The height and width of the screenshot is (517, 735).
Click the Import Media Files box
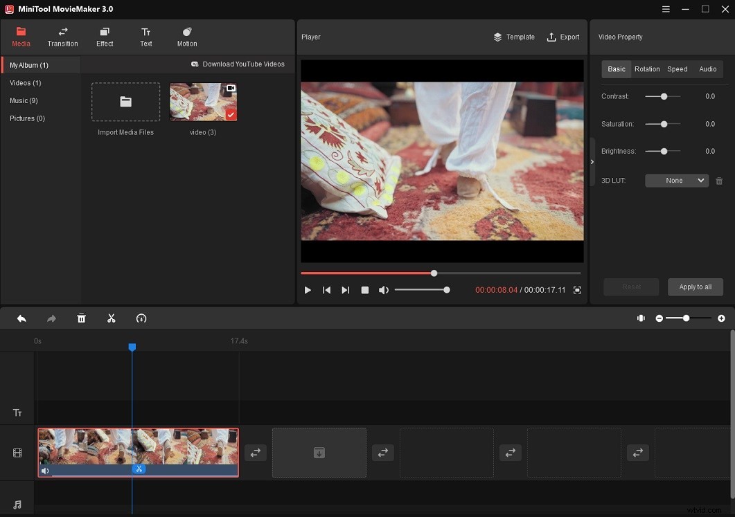(x=125, y=102)
